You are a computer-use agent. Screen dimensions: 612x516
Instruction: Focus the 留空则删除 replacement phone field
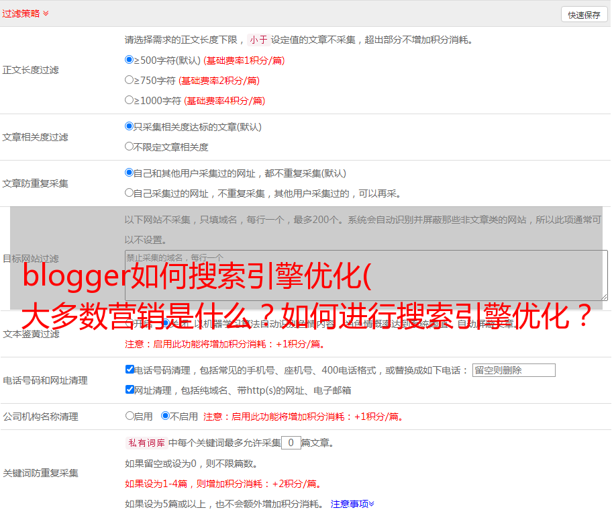[513, 370]
